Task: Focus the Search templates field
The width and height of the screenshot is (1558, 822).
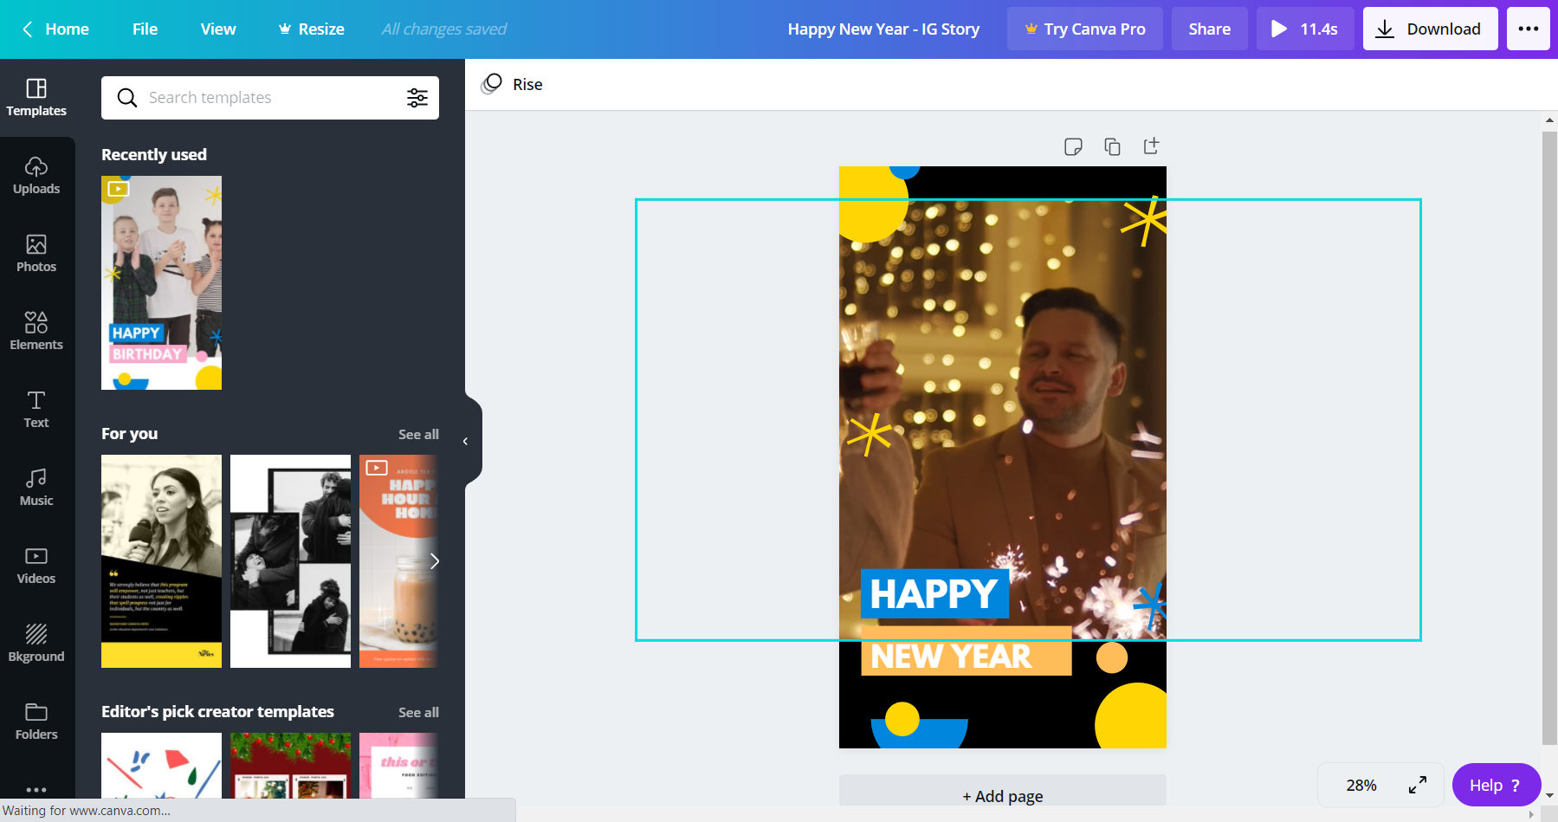Action: coord(270,98)
